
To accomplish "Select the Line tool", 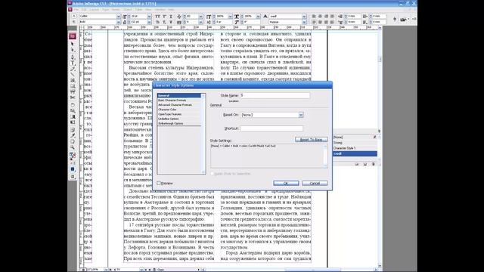I will click(73, 74).
